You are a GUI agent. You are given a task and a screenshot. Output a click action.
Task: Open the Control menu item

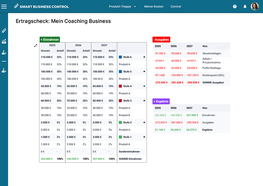[x=176, y=7]
